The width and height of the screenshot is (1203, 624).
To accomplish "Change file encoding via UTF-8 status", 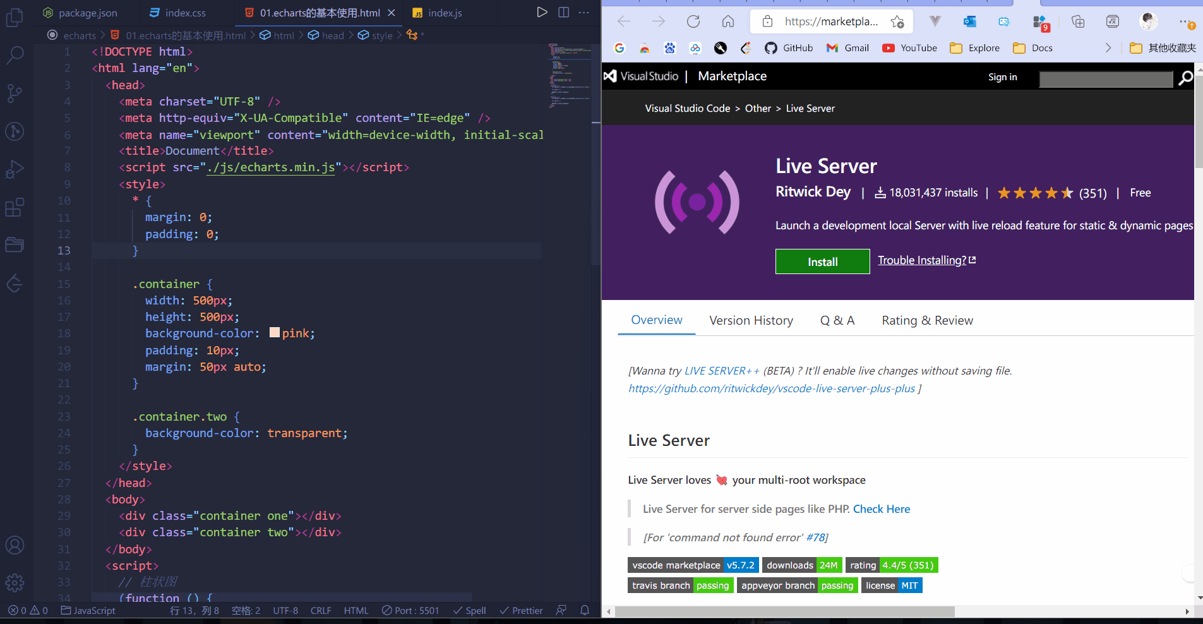I will (x=285, y=611).
